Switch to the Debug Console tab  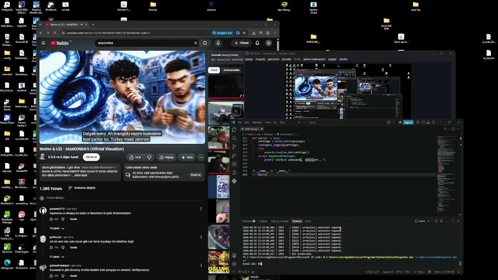coord(279,221)
